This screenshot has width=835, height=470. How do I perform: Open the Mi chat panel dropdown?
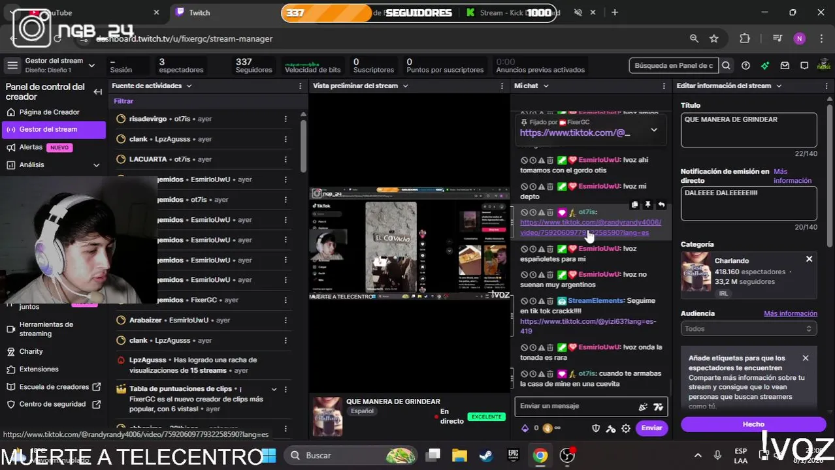[x=546, y=86]
